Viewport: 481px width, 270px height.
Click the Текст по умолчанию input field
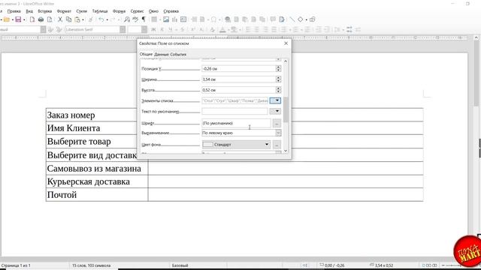pyautogui.click(x=234, y=111)
